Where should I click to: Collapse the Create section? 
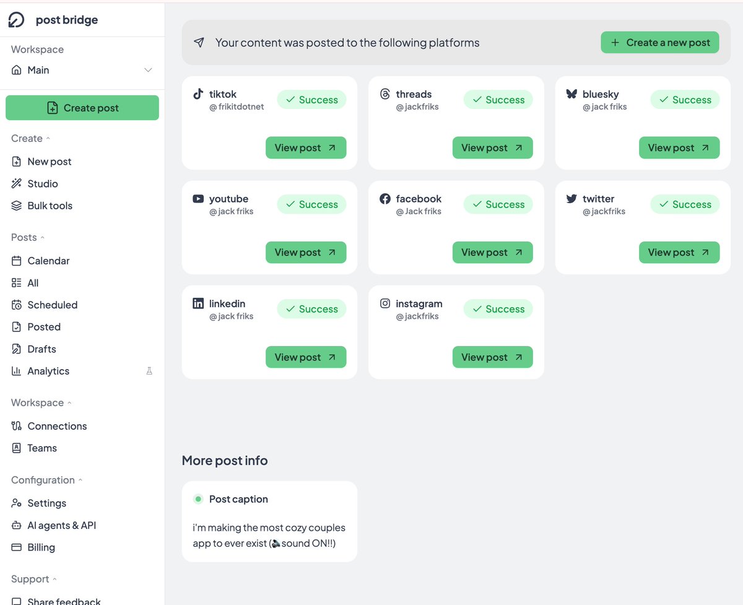[31, 138]
